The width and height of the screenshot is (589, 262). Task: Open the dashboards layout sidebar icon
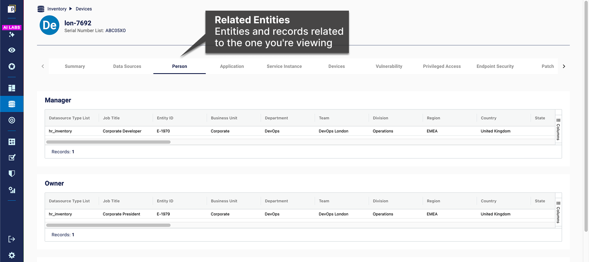point(12,88)
